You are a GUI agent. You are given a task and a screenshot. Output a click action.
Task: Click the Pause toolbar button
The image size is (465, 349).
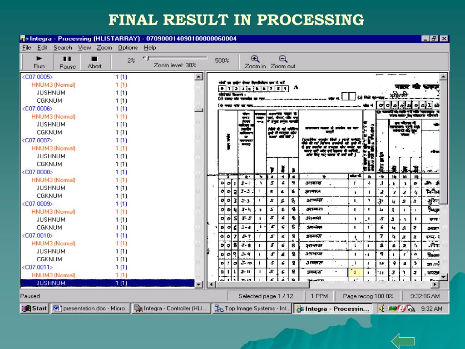point(67,62)
